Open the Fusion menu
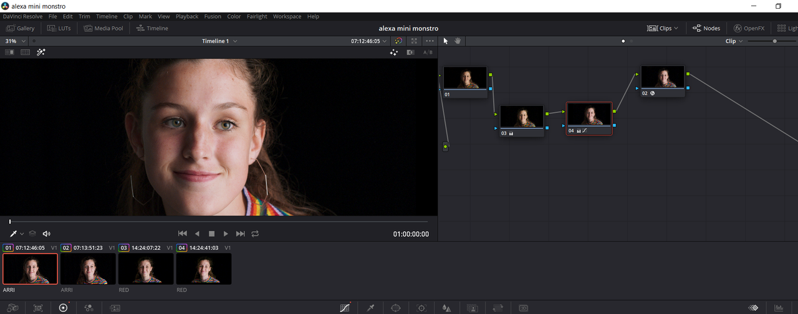 click(213, 17)
